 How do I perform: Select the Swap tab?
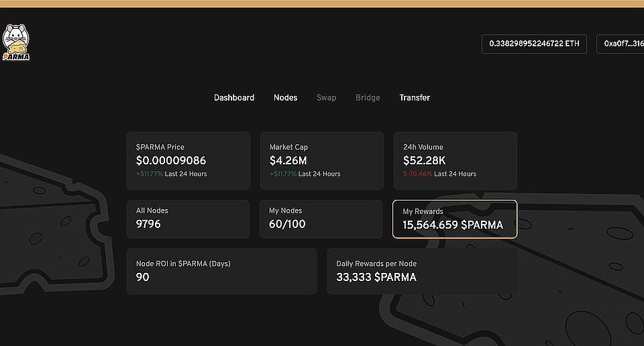point(326,98)
